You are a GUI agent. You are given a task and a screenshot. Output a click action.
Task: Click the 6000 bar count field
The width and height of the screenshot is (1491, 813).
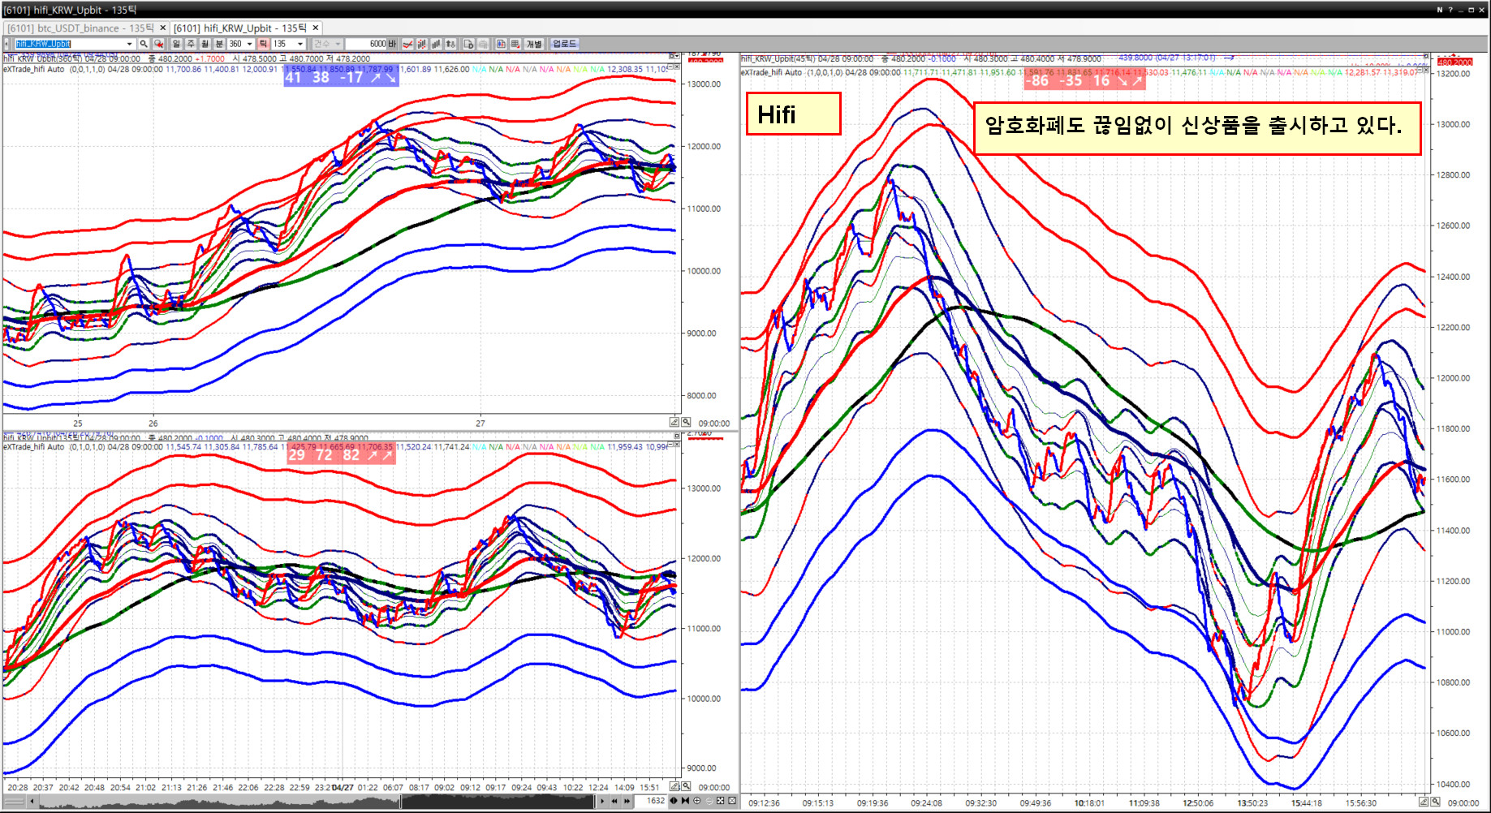coord(366,44)
